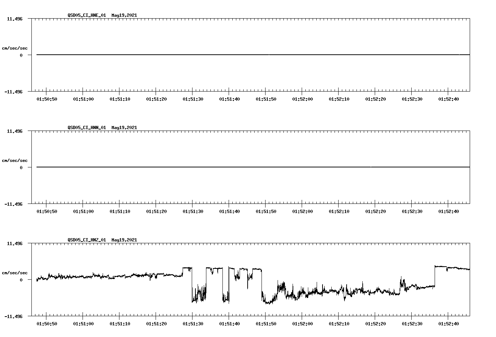Select the final elevated HNZ plateau after 01:52:35
Viewport: 496px width, 337px height.
pos(453,267)
